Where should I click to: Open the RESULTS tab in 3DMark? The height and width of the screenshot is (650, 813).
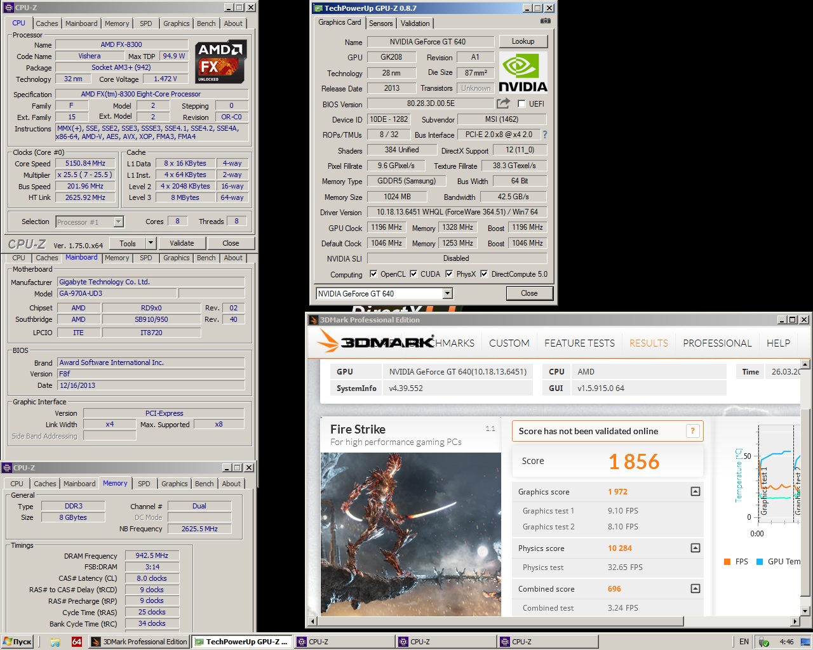[x=648, y=343]
